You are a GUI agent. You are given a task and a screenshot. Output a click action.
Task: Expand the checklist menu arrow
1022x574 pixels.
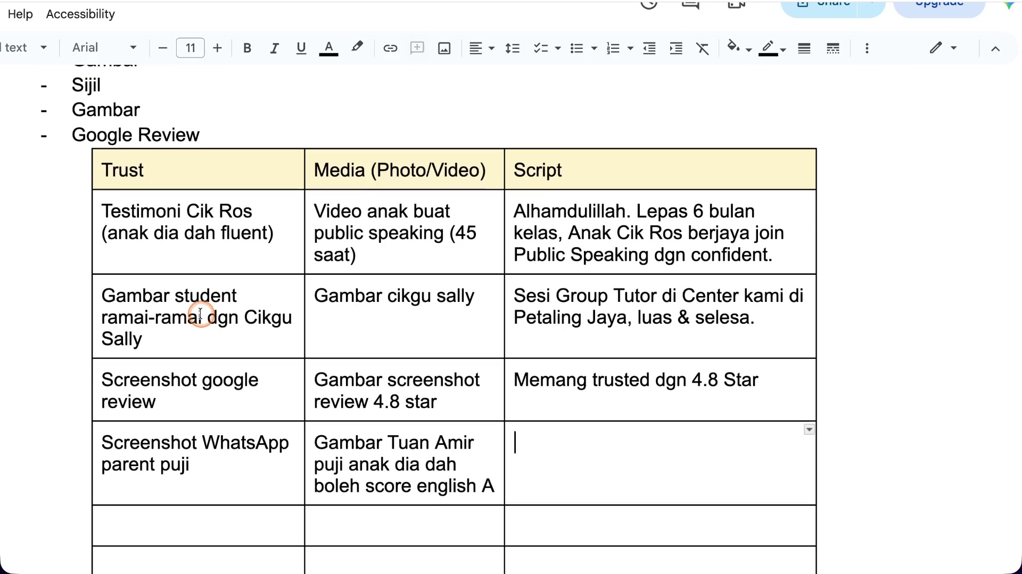point(558,48)
